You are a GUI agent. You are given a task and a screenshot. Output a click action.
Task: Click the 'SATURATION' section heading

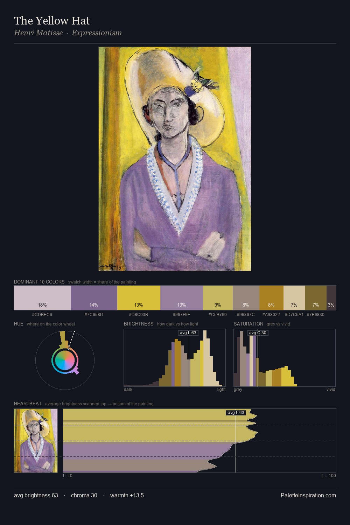248,324
